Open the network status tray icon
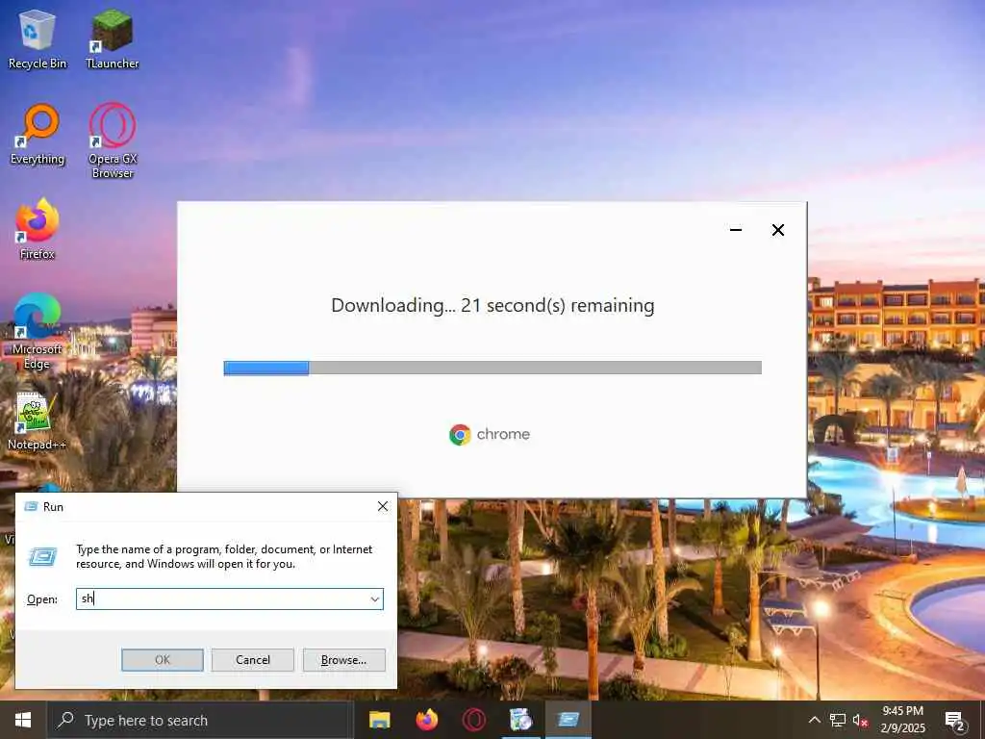 tap(838, 720)
